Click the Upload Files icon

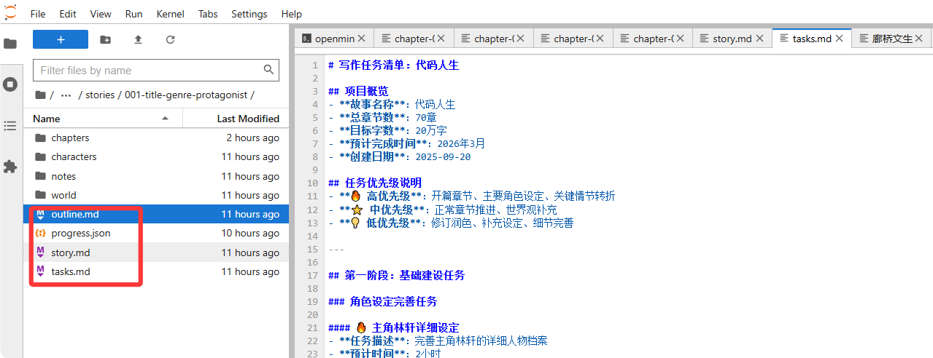click(x=138, y=39)
